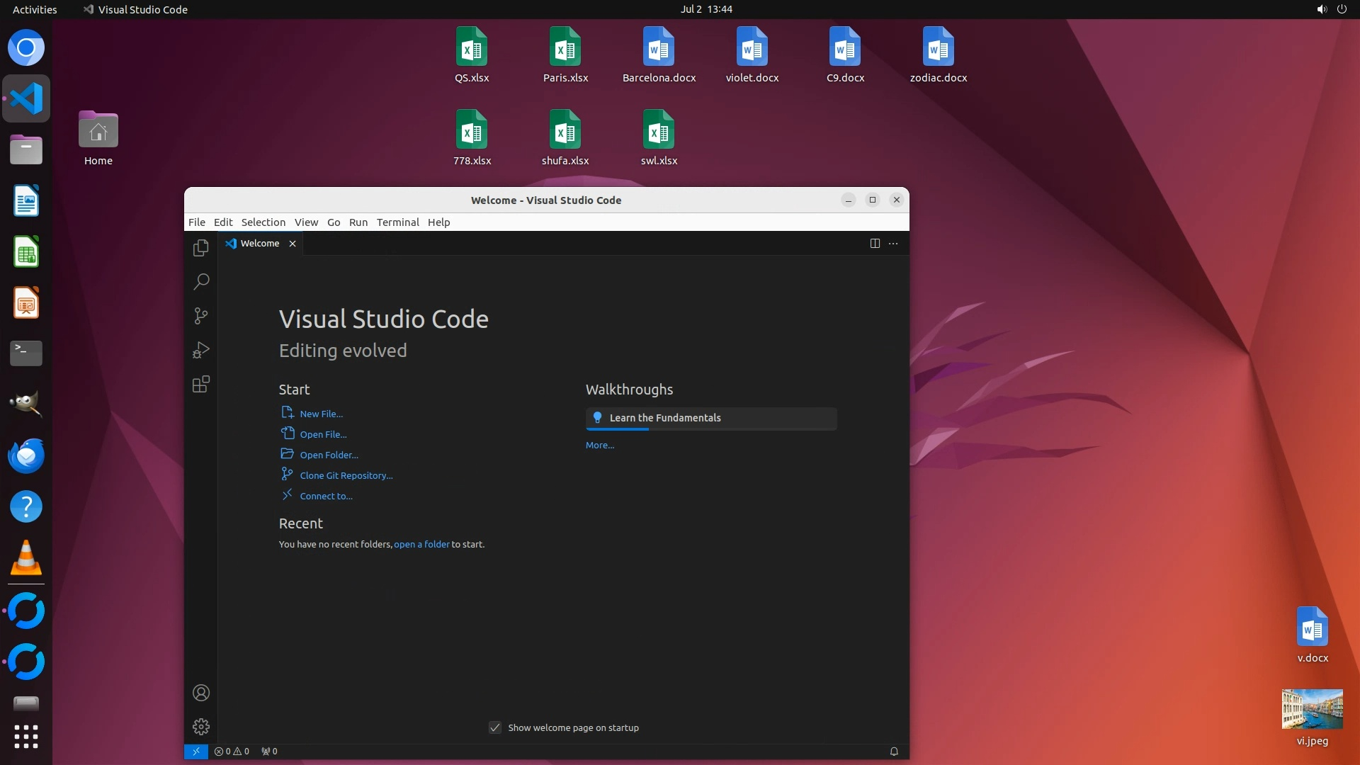The height and width of the screenshot is (765, 1360).
Task: Open the Manage gear icon
Action: click(x=201, y=727)
